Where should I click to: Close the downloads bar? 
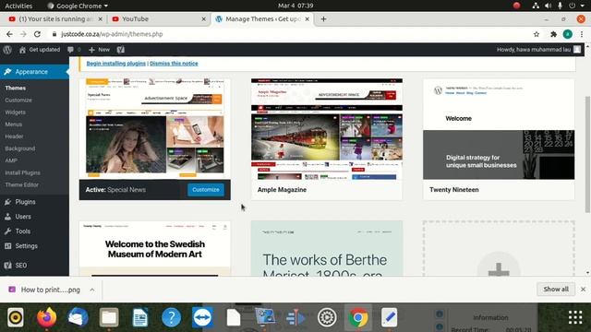tap(583, 289)
